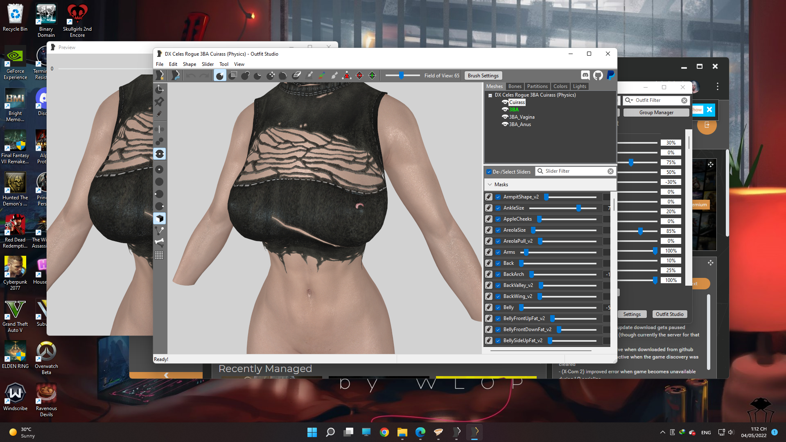786x442 pixels.
Task: Click Group Manager in BodySlide window
Action: point(656,113)
